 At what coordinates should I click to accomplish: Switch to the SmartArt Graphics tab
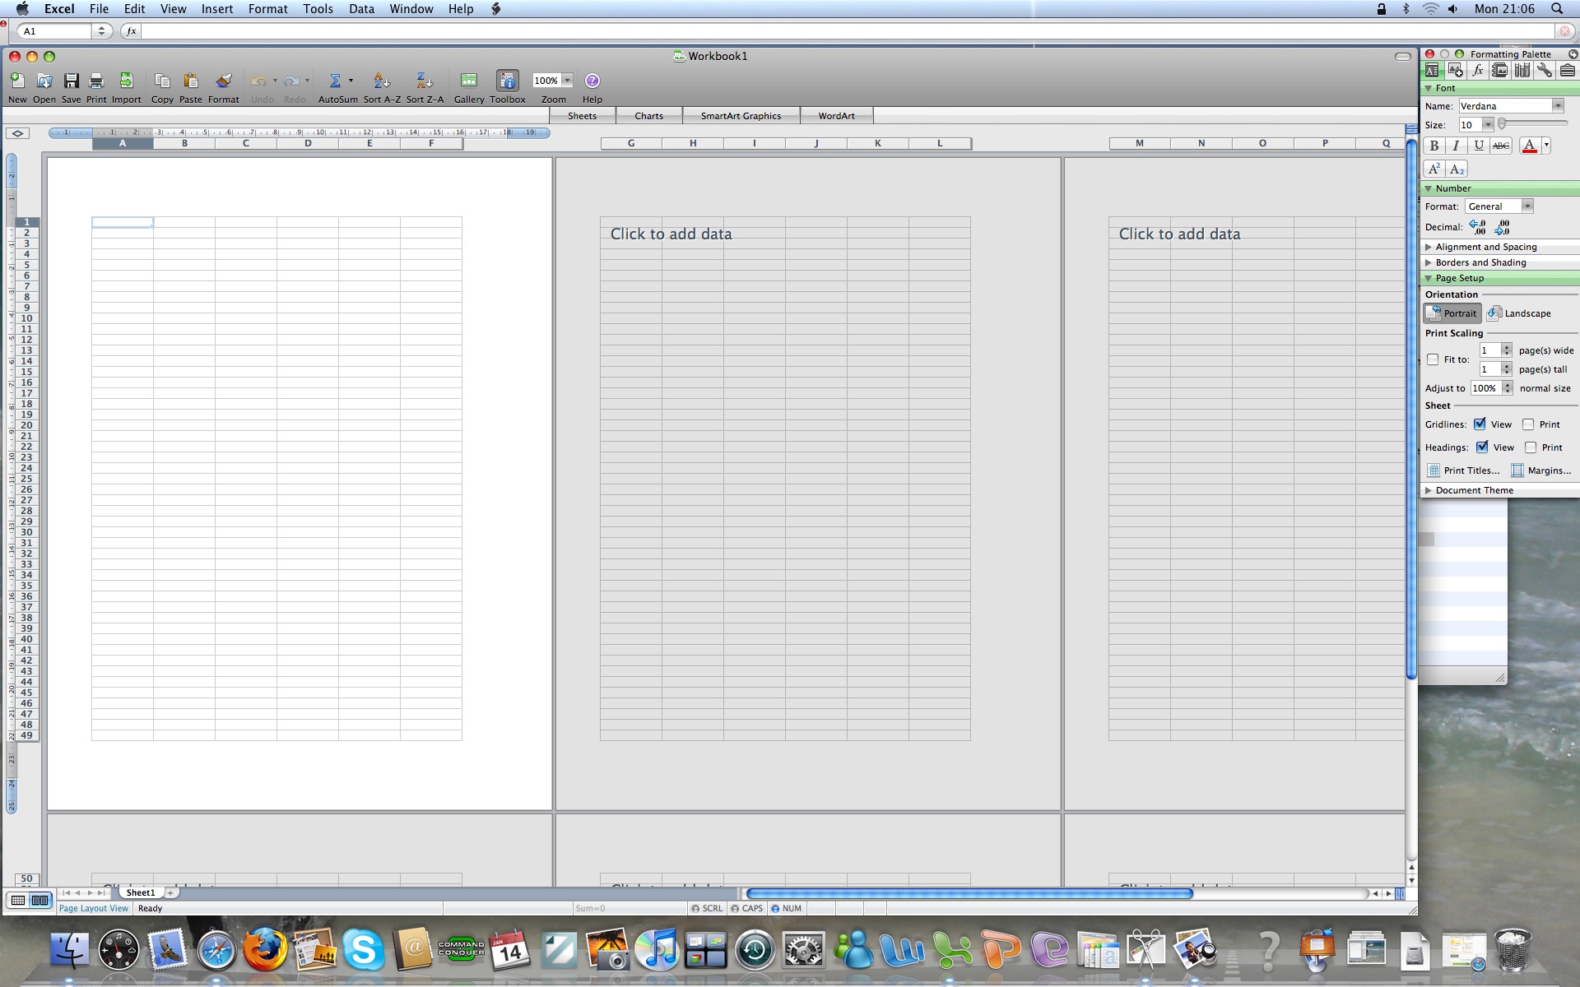pyautogui.click(x=741, y=116)
